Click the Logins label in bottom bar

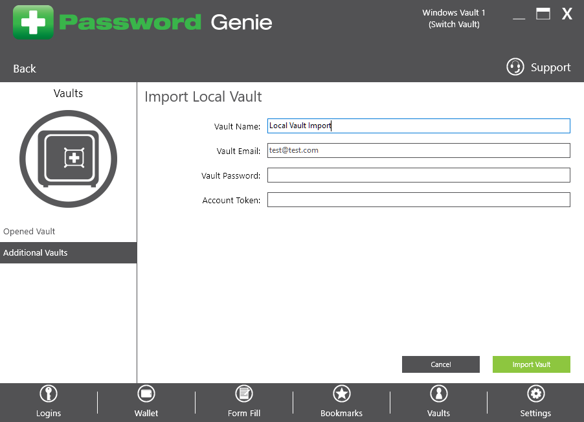click(x=49, y=413)
